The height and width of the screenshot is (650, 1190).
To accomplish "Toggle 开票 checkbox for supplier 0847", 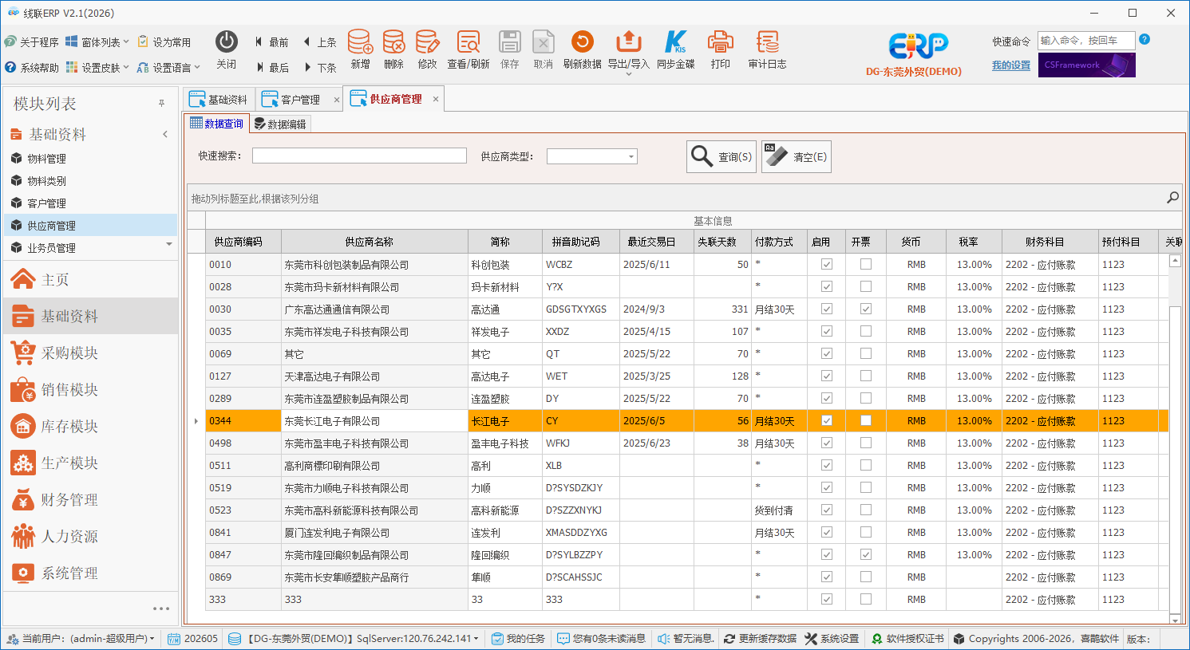I will click(866, 554).
